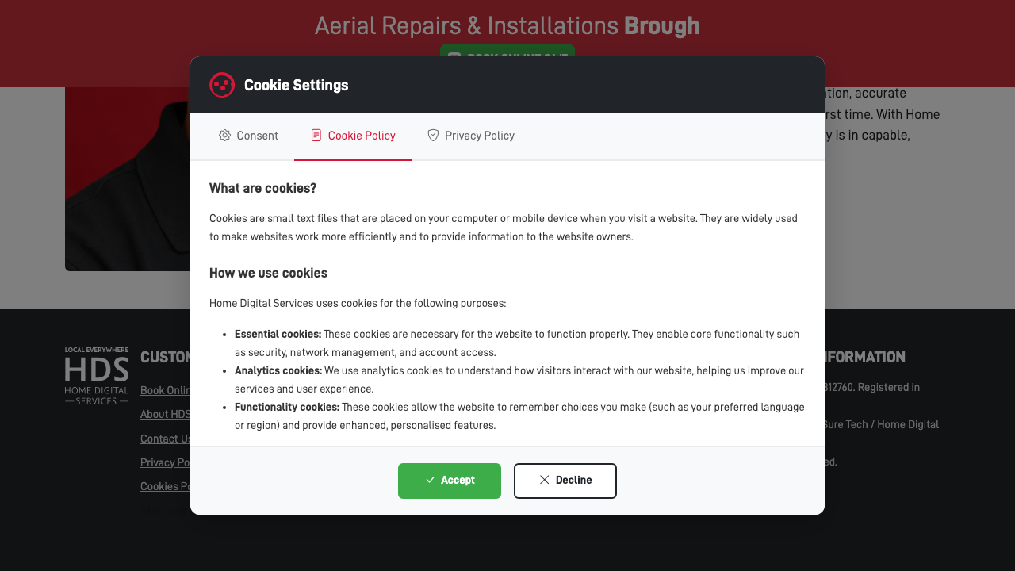1015x571 pixels.
Task: Click the calendar icon on Book Online banner
Action: pos(454,59)
